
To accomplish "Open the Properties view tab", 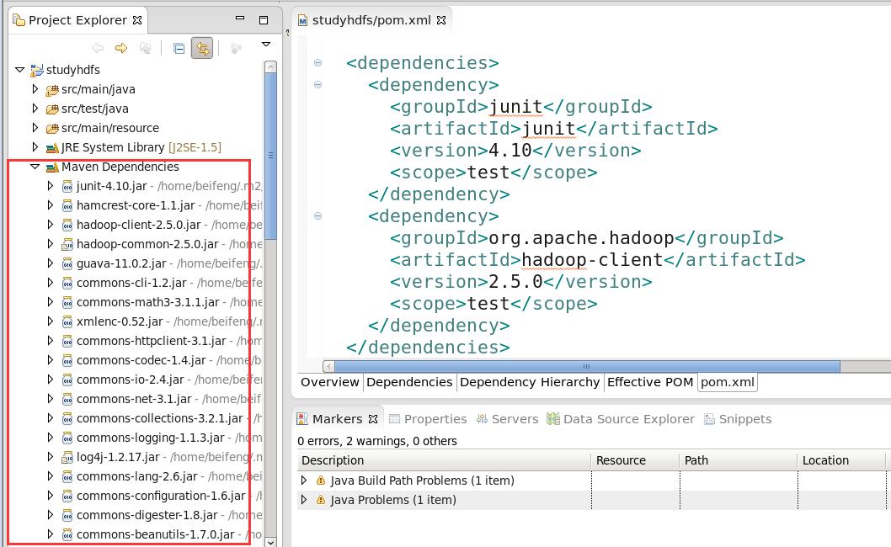I will [427, 419].
